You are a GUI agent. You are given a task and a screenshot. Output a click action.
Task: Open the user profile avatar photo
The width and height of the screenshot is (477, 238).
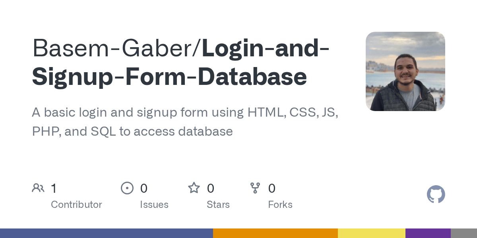pos(405,71)
